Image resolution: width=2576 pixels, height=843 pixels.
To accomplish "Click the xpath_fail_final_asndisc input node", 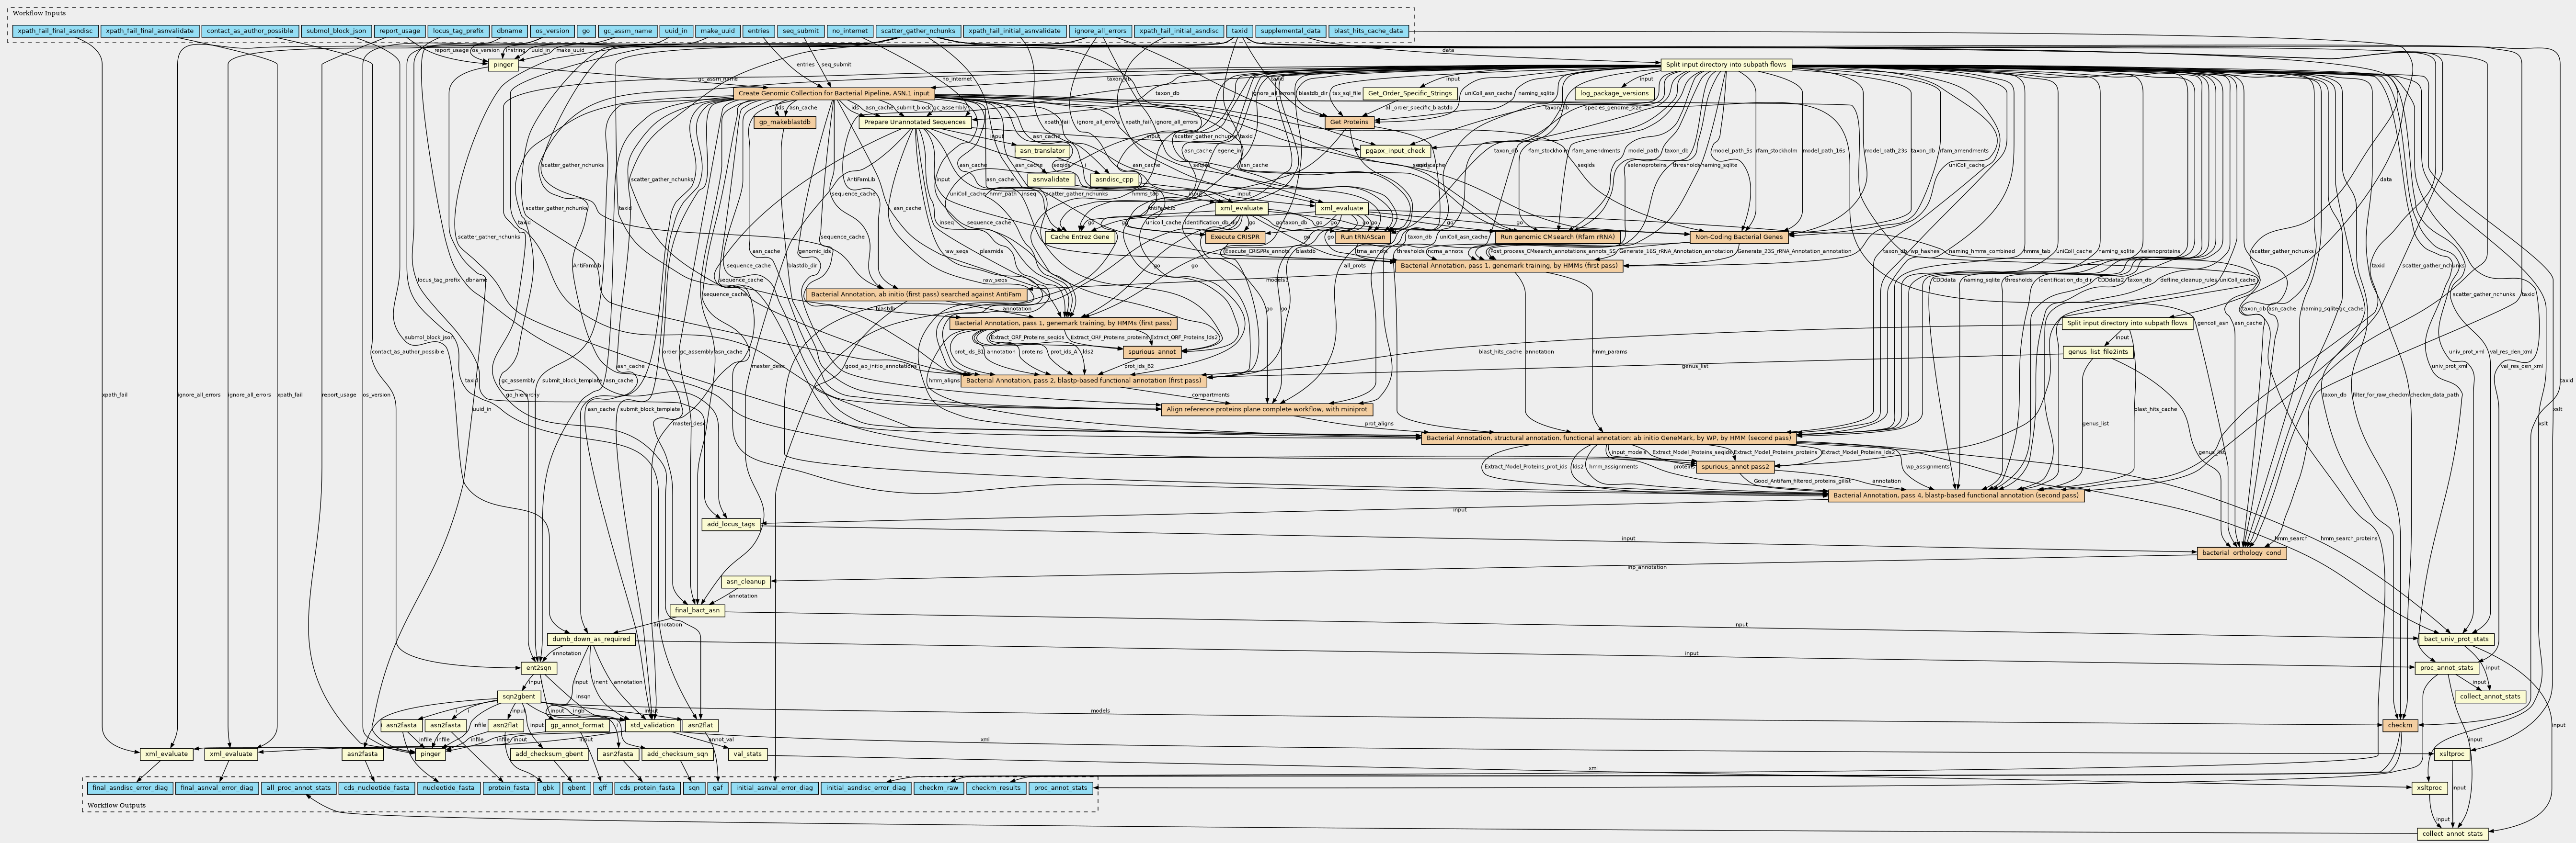I will [55, 31].
